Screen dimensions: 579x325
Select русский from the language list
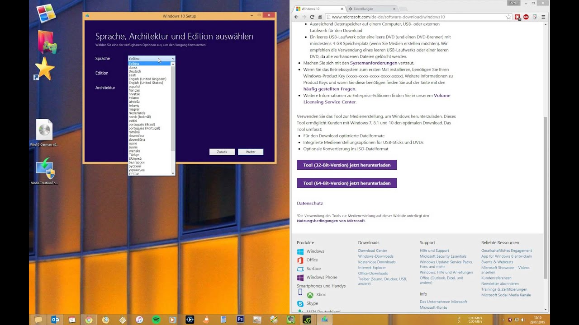point(135,166)
